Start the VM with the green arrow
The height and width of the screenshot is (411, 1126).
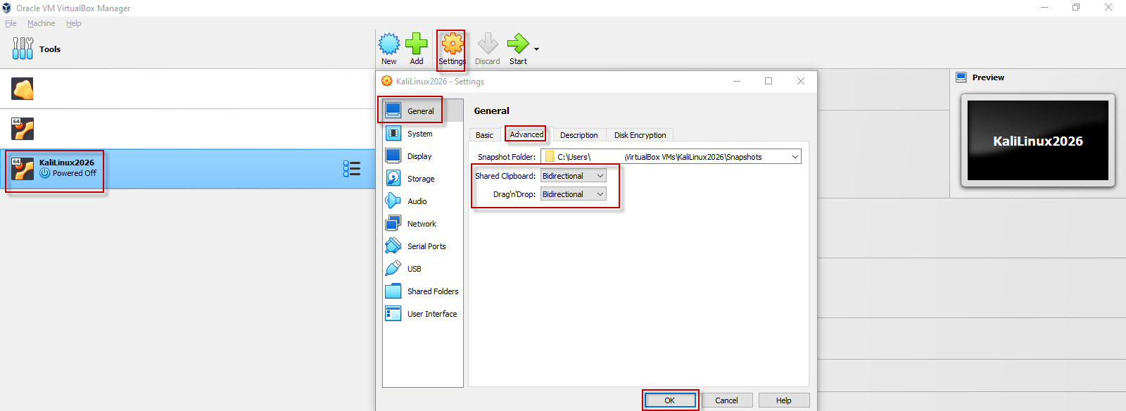pyautogui.click(x=518, y=44)
